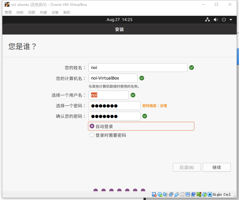Screen dimensions: 239x200
Task: Click the shared folders status icon
Action: pos(182,194)
